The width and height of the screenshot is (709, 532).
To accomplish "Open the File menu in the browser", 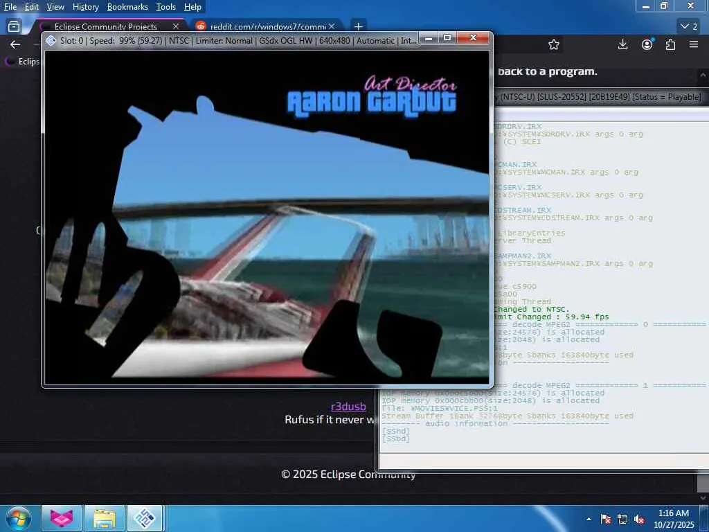I will (x=10, y=7).
